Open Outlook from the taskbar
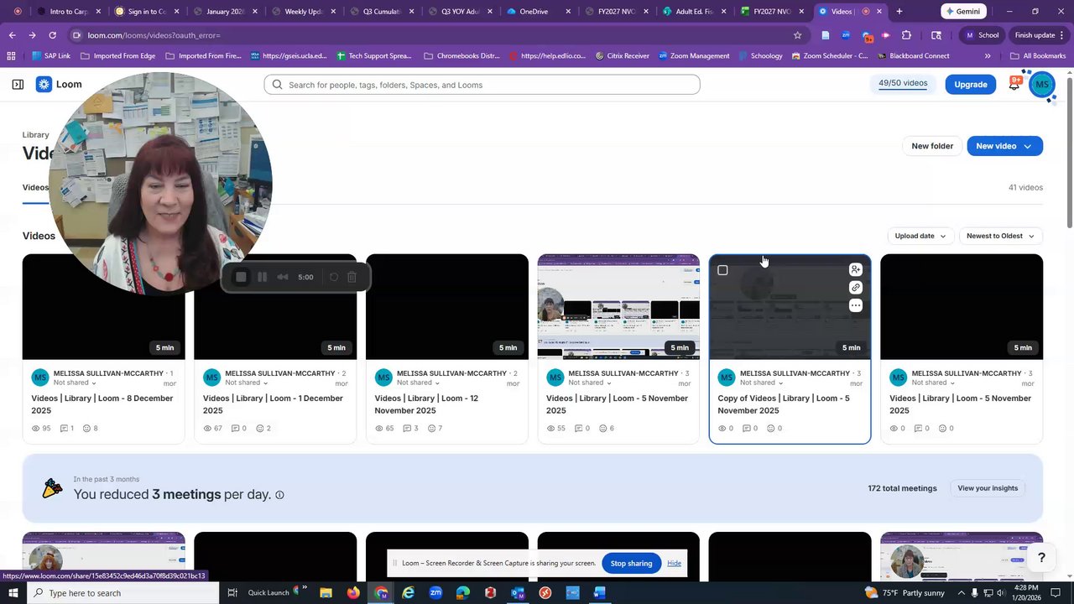Viewport: 1074px width, 604px height. tap(518, 593)
